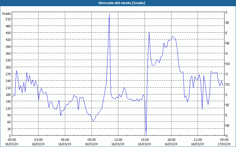
Task: Select the 18:00 time axis label
Action: point(171,140)
